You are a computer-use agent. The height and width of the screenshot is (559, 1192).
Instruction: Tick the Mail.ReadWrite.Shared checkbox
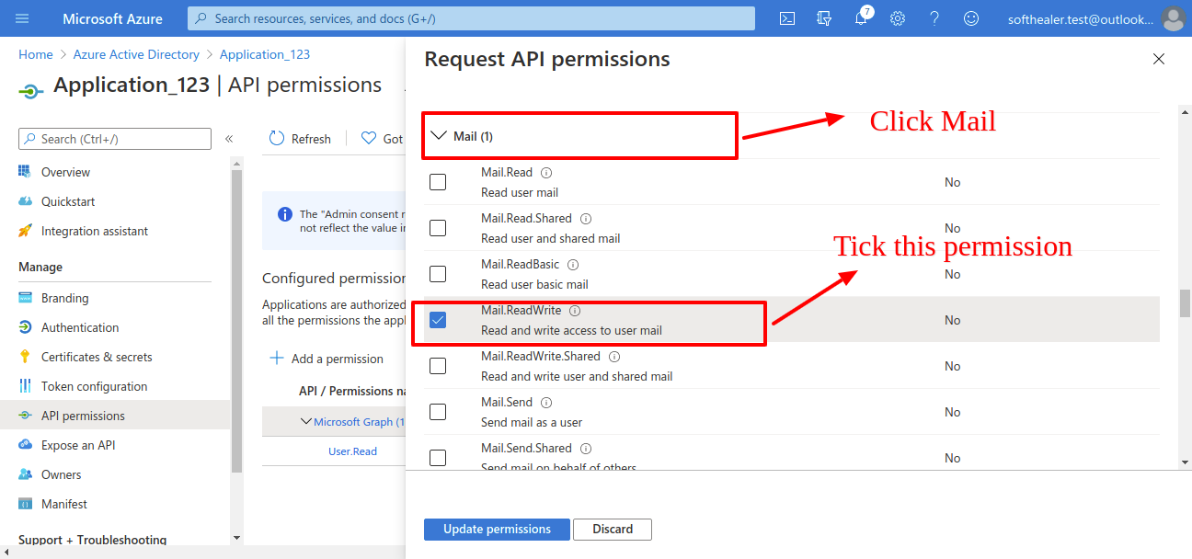[x=438, y=366]
